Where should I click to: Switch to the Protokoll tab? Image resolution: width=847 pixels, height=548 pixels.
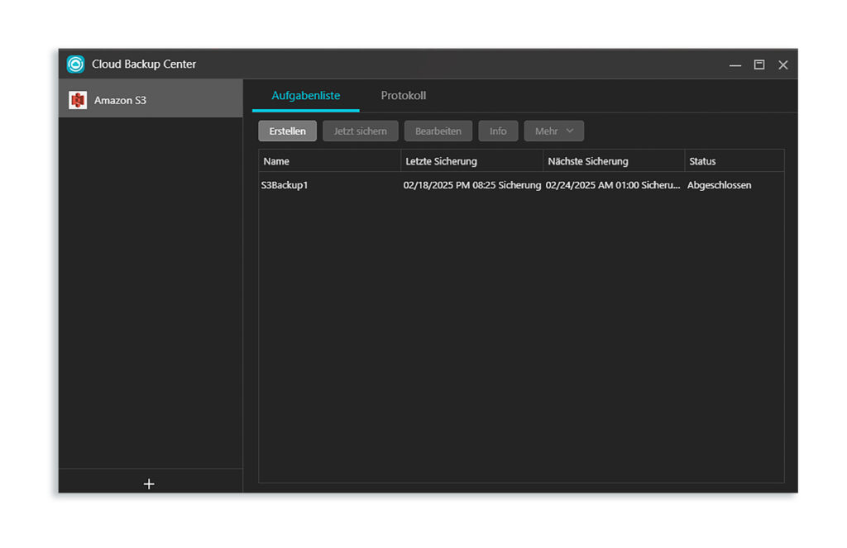[403, 95]
